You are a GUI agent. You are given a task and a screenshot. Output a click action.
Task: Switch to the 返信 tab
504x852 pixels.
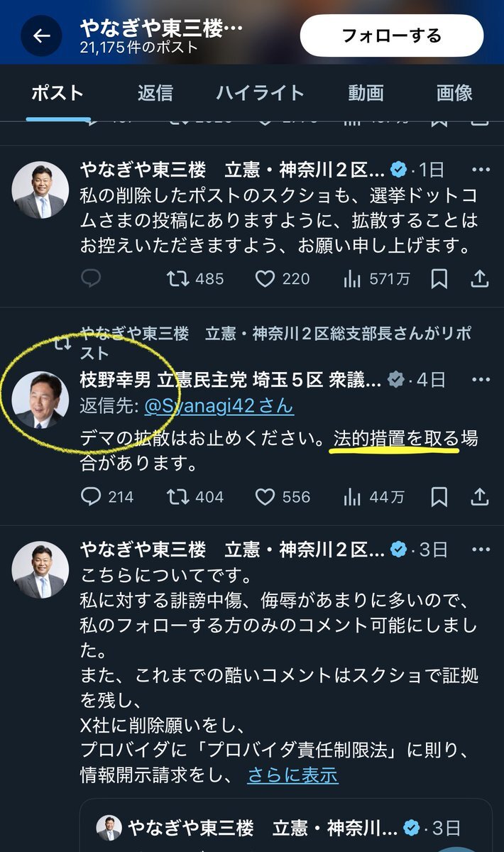[156, 92]
